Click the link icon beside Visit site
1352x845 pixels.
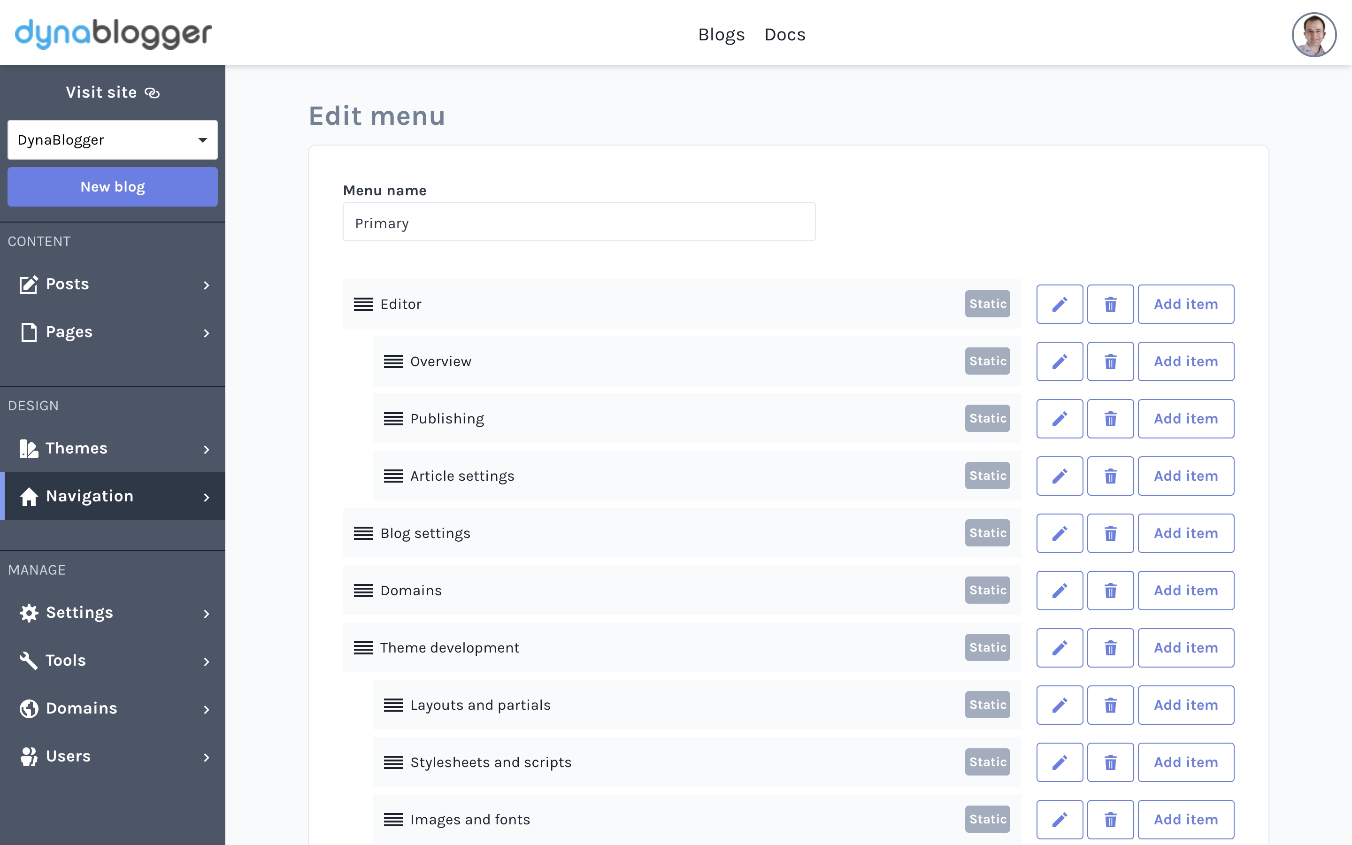tap(152, 93)
